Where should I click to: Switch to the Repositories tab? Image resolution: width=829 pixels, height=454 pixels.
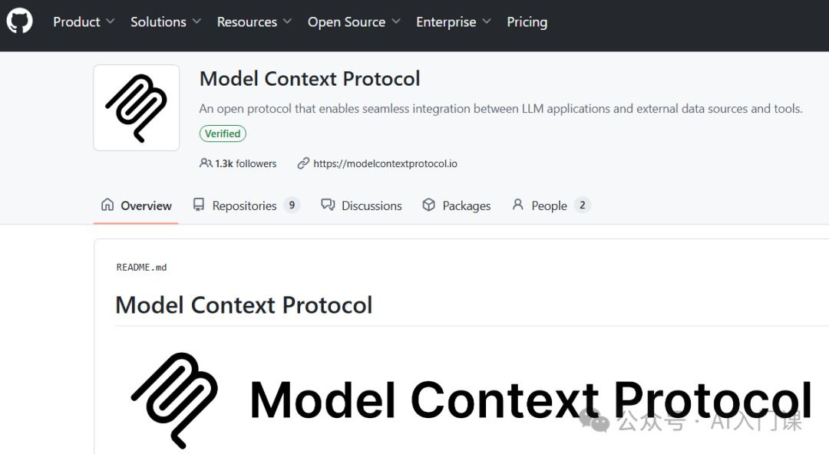(246, 206)
